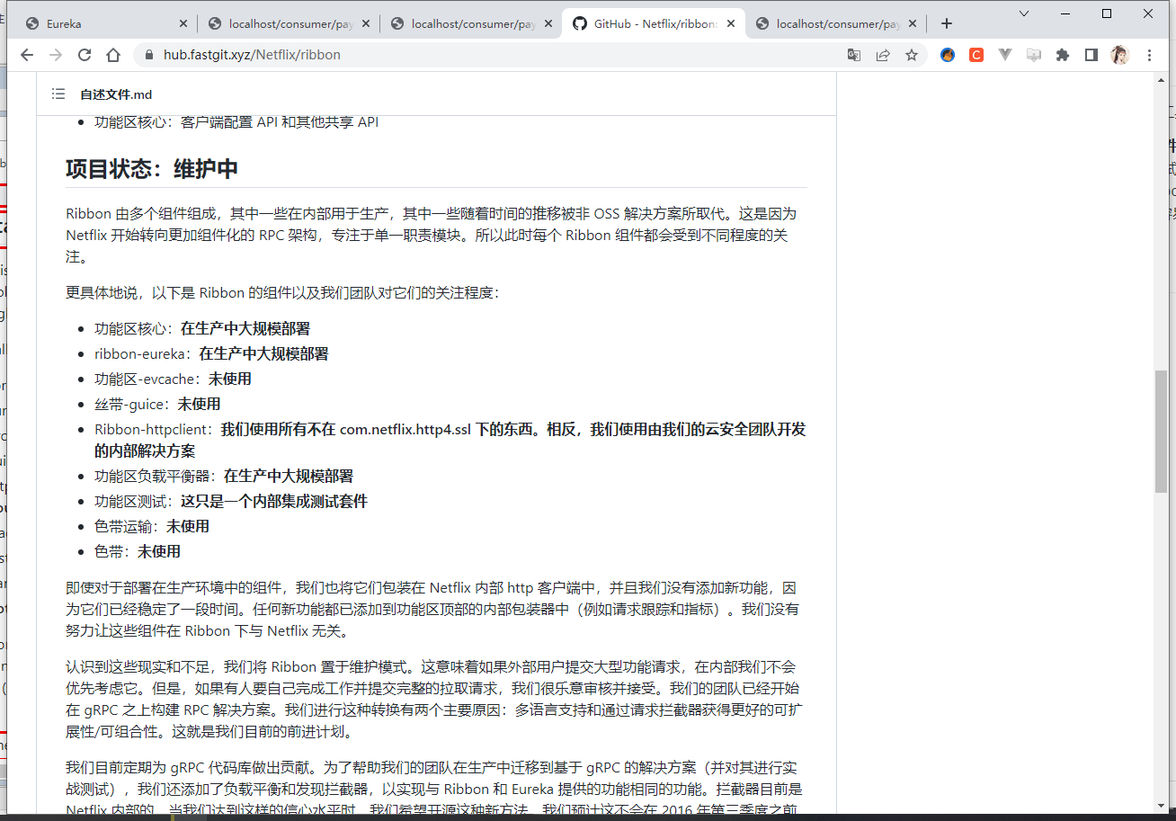Viewport: 1176px width, 821px height.
Task: Open the orange fox extension icon
Action: click(948, 55)
